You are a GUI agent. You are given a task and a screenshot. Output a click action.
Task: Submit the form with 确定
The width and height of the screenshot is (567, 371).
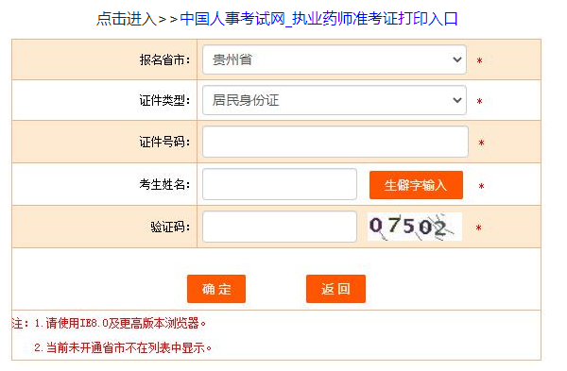coord(216,289)
